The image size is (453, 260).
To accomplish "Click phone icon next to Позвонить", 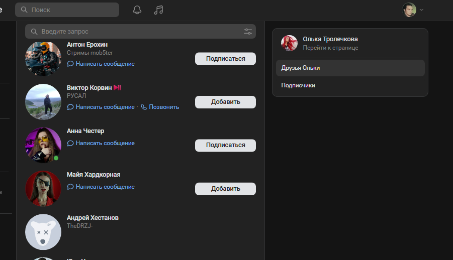I will click(144, 107).
